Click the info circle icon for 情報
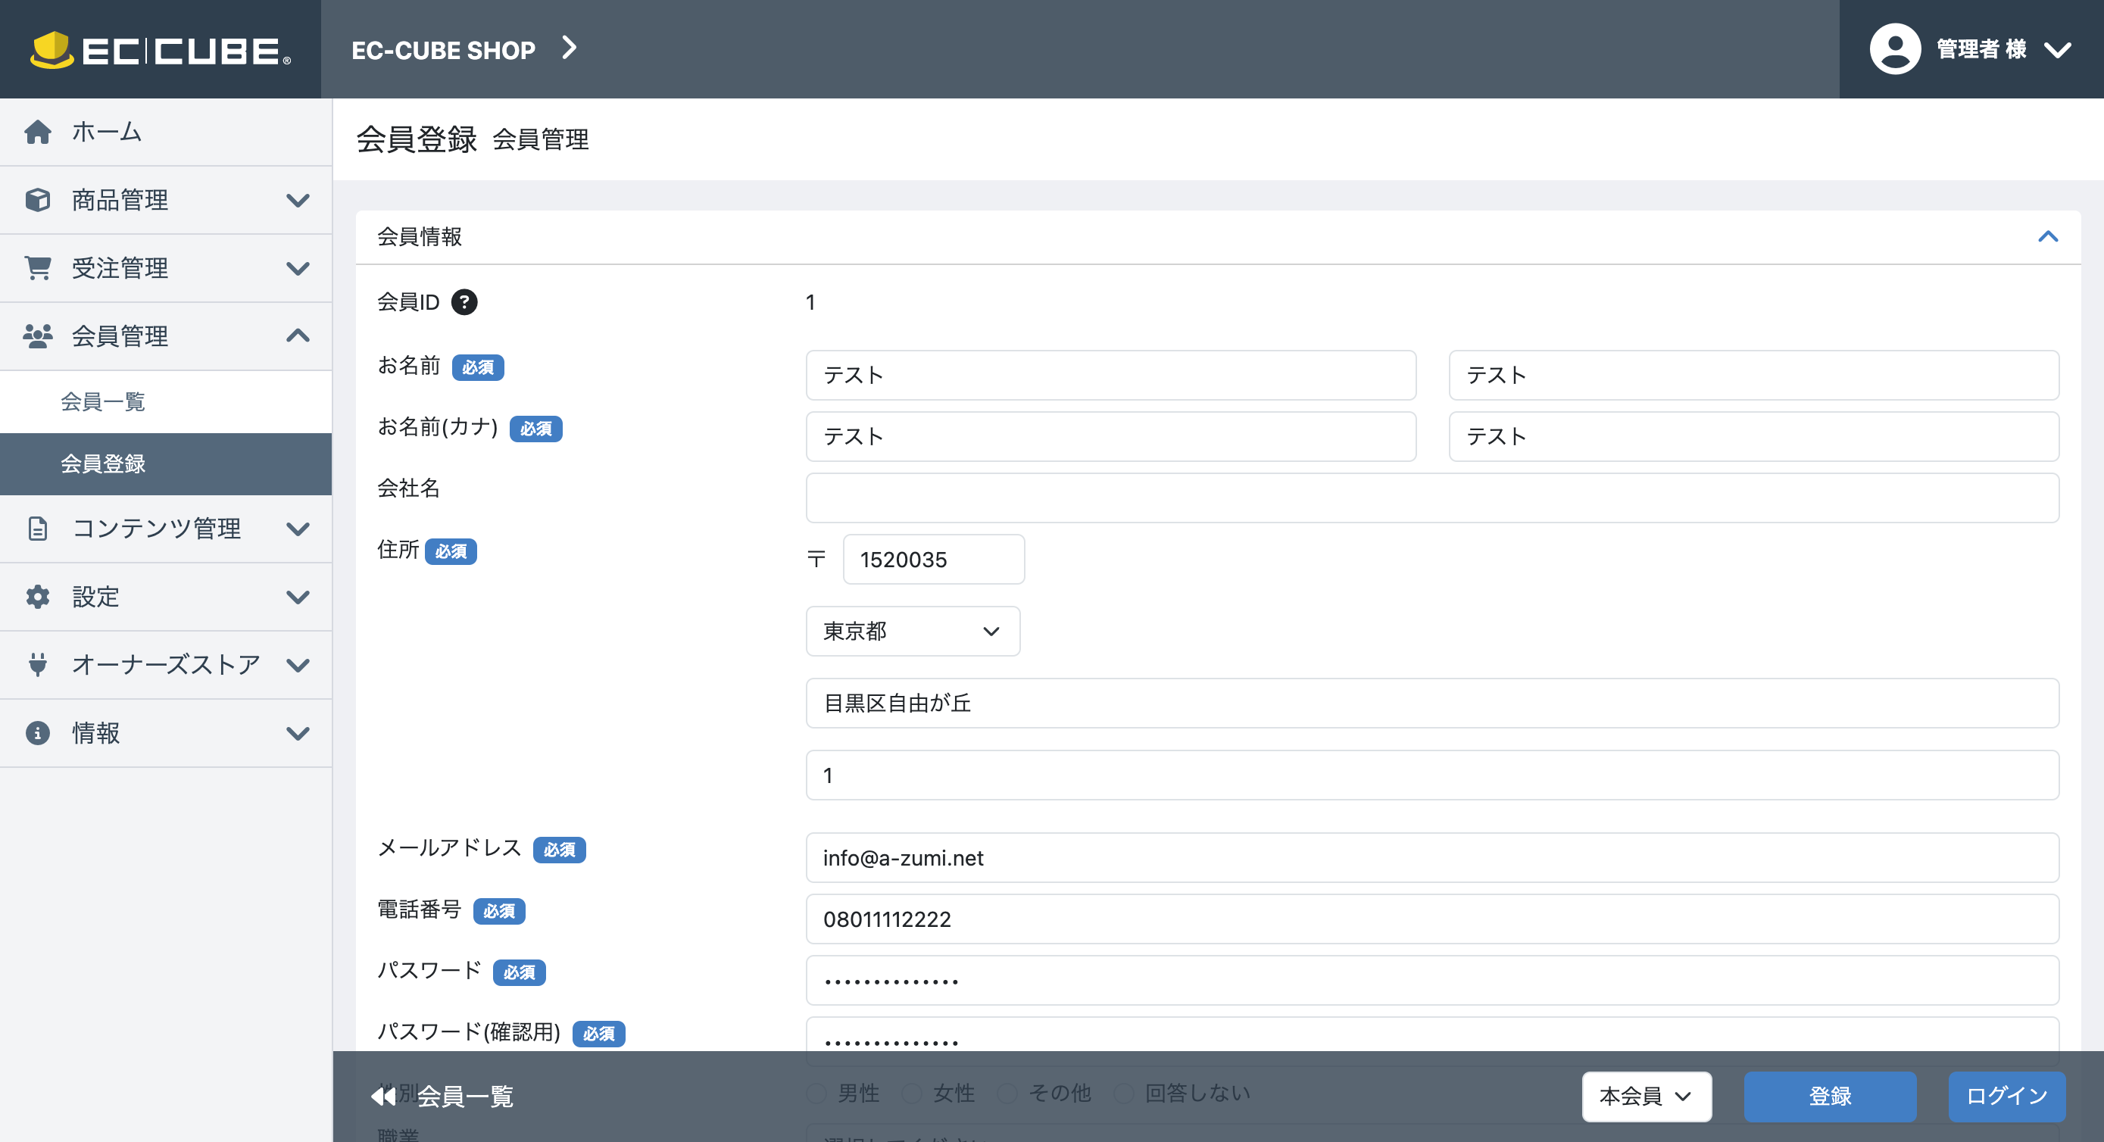 [x=38, y=733]
